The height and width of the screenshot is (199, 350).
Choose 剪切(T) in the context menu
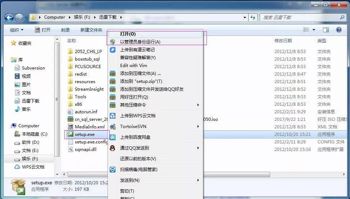point(155,191)
